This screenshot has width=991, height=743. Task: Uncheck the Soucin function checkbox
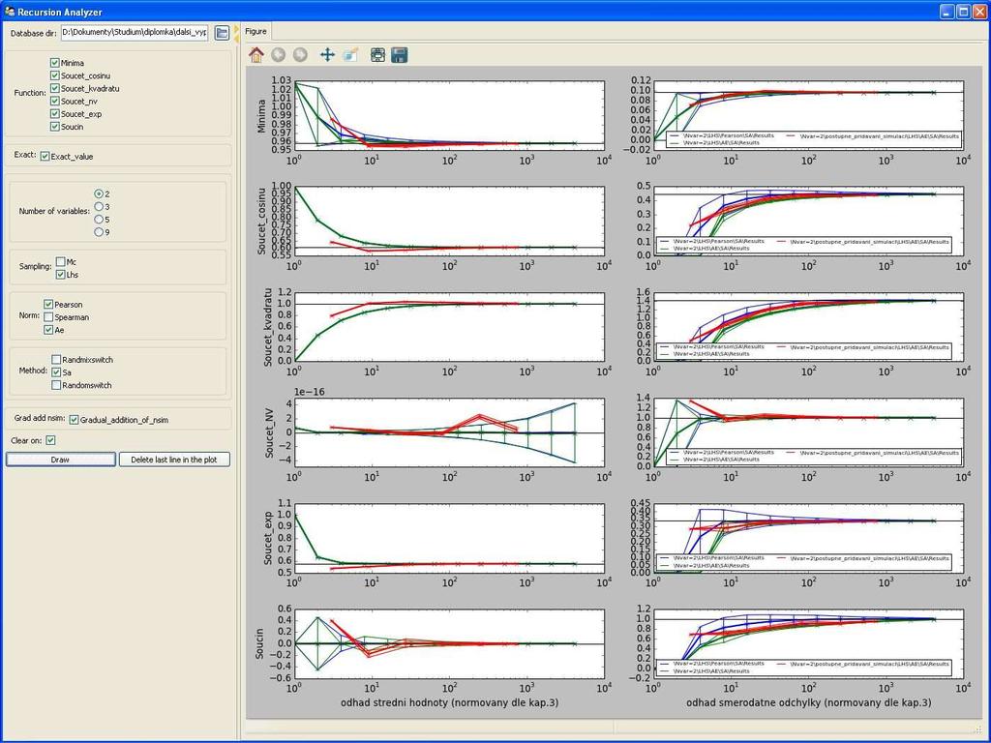pos(54,127)
